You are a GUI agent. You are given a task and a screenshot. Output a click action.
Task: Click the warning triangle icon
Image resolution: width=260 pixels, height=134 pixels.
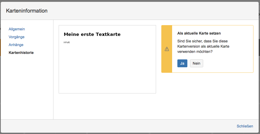coord(167,49)
